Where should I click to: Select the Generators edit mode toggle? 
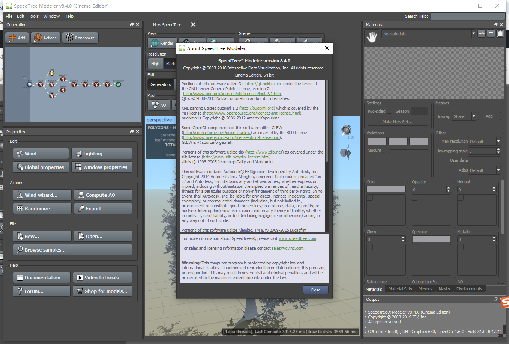click(x=161, y=84)
